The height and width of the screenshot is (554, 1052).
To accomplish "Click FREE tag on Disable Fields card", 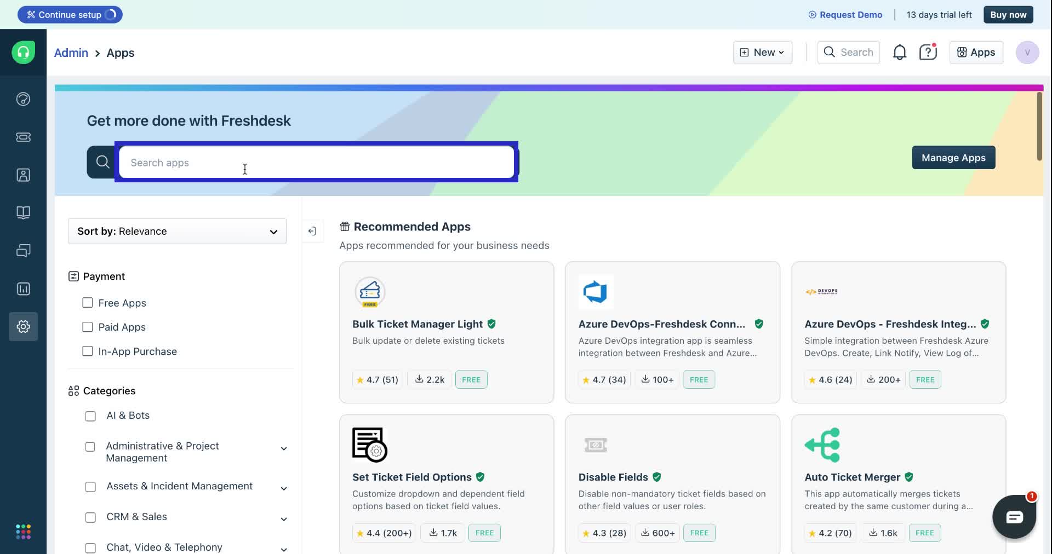I will coord(699,533).
